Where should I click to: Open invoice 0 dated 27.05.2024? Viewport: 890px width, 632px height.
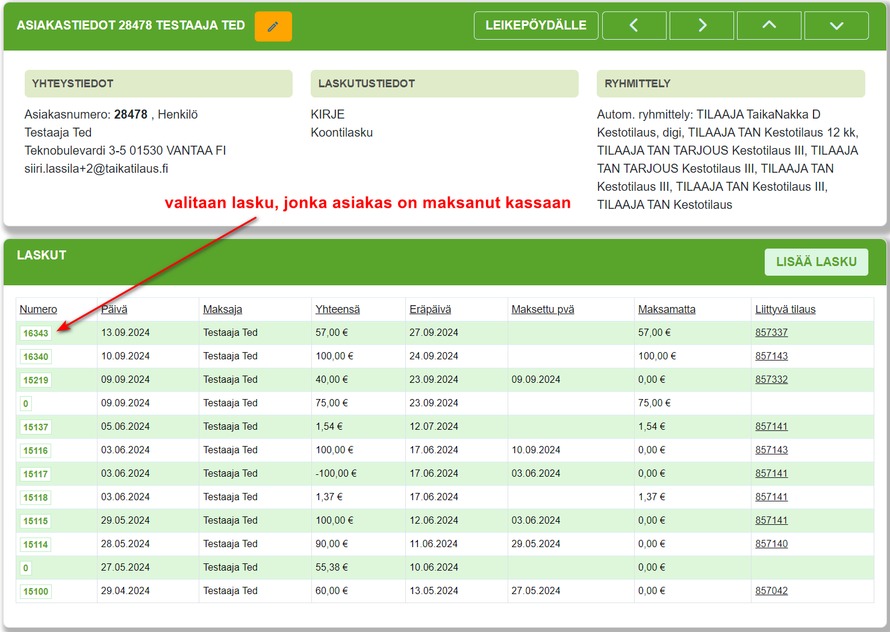click(x=25, y=568)
